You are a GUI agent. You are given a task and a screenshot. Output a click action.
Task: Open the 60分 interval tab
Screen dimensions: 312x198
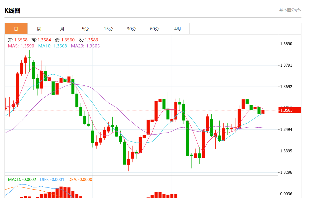click(155, 29)
